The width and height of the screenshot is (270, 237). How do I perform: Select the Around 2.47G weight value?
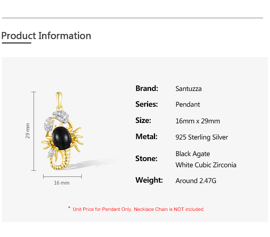point(196,181)
